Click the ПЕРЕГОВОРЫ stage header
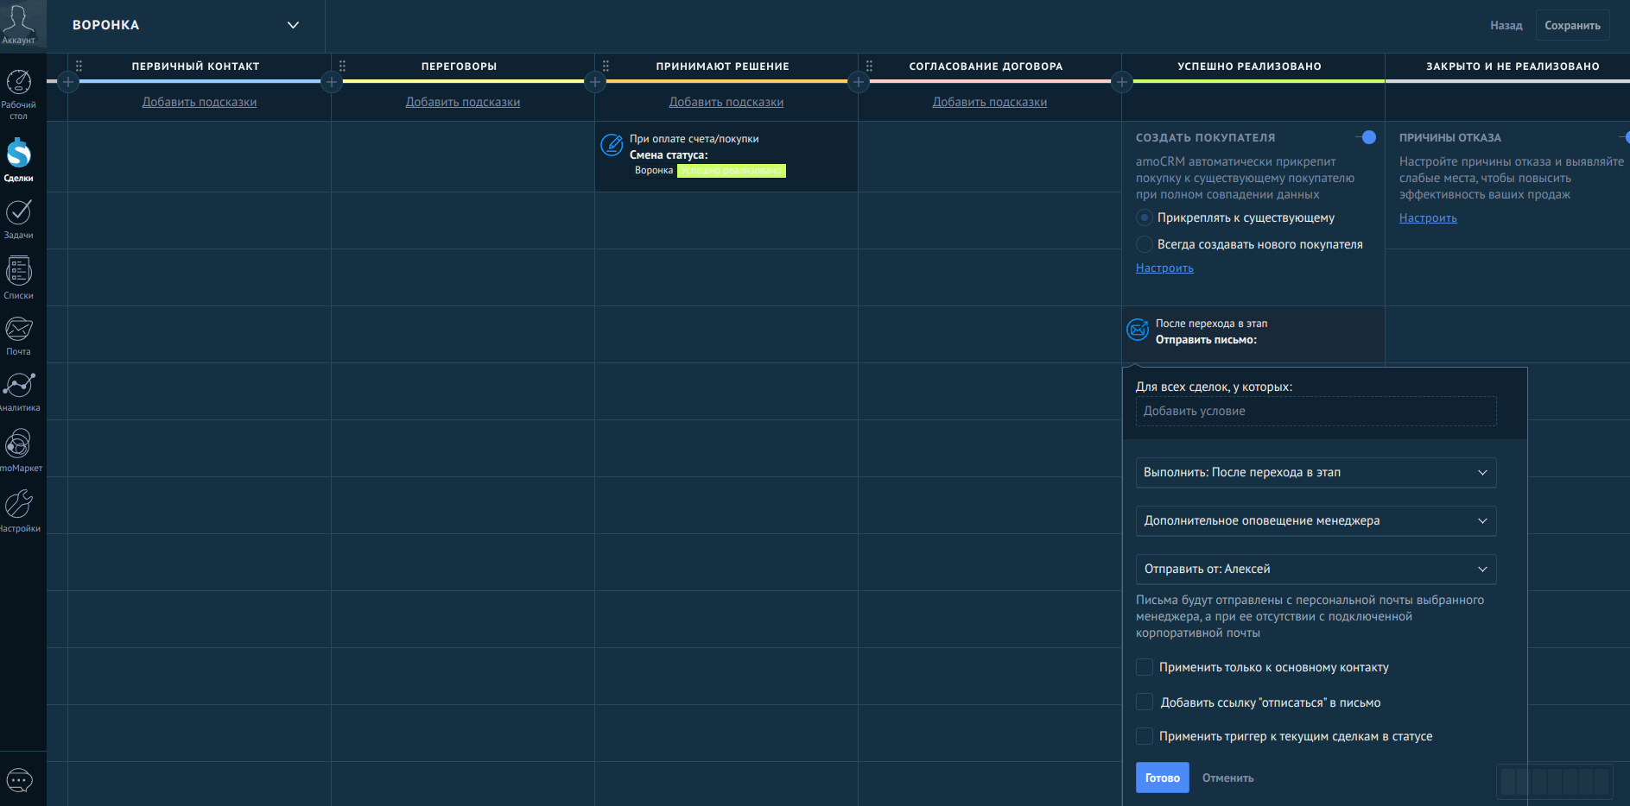Image resolution: width=1630 pixels, height=806 pixels. point(459,66)
